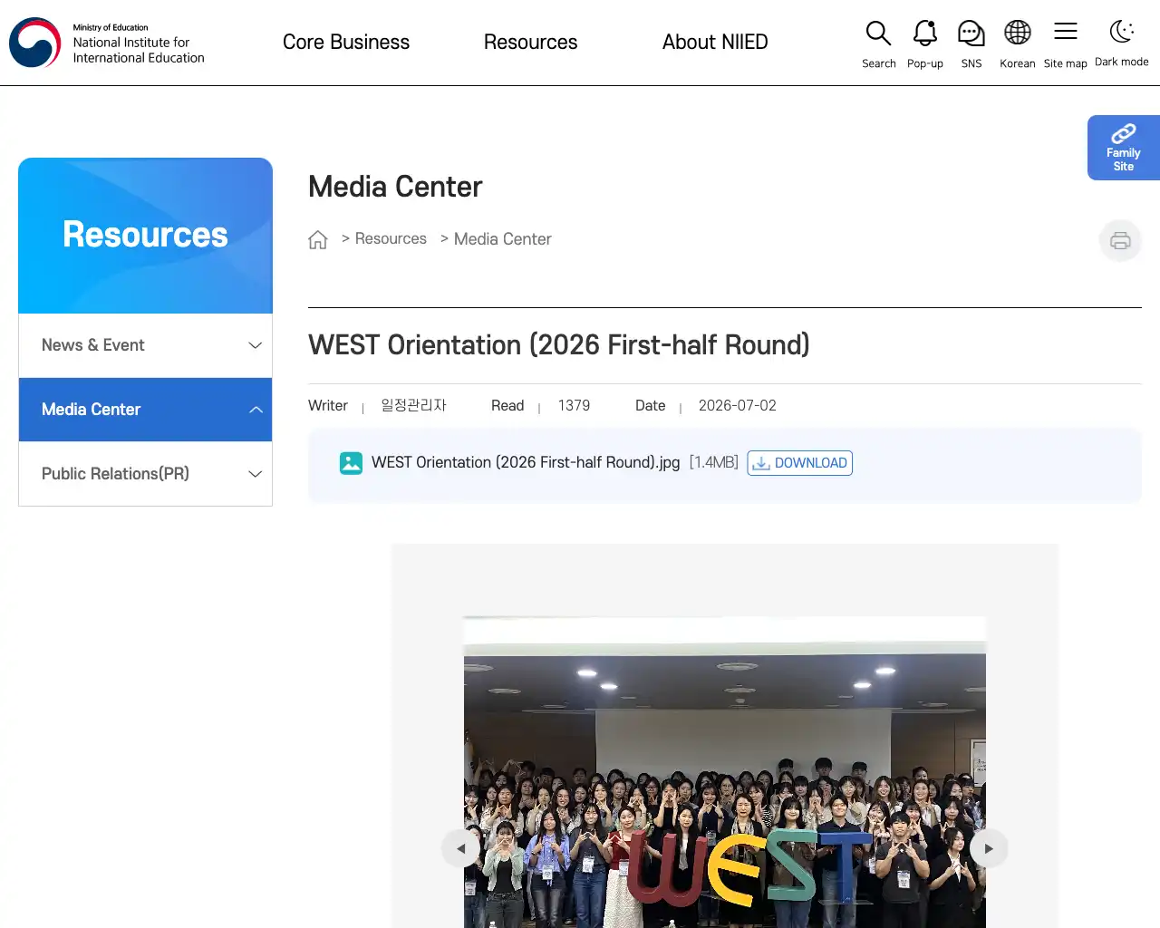Select the article title WEST Orientation heading
Image resolution: width=1160 pixels, height=928 pixels.
pos(559,345)
